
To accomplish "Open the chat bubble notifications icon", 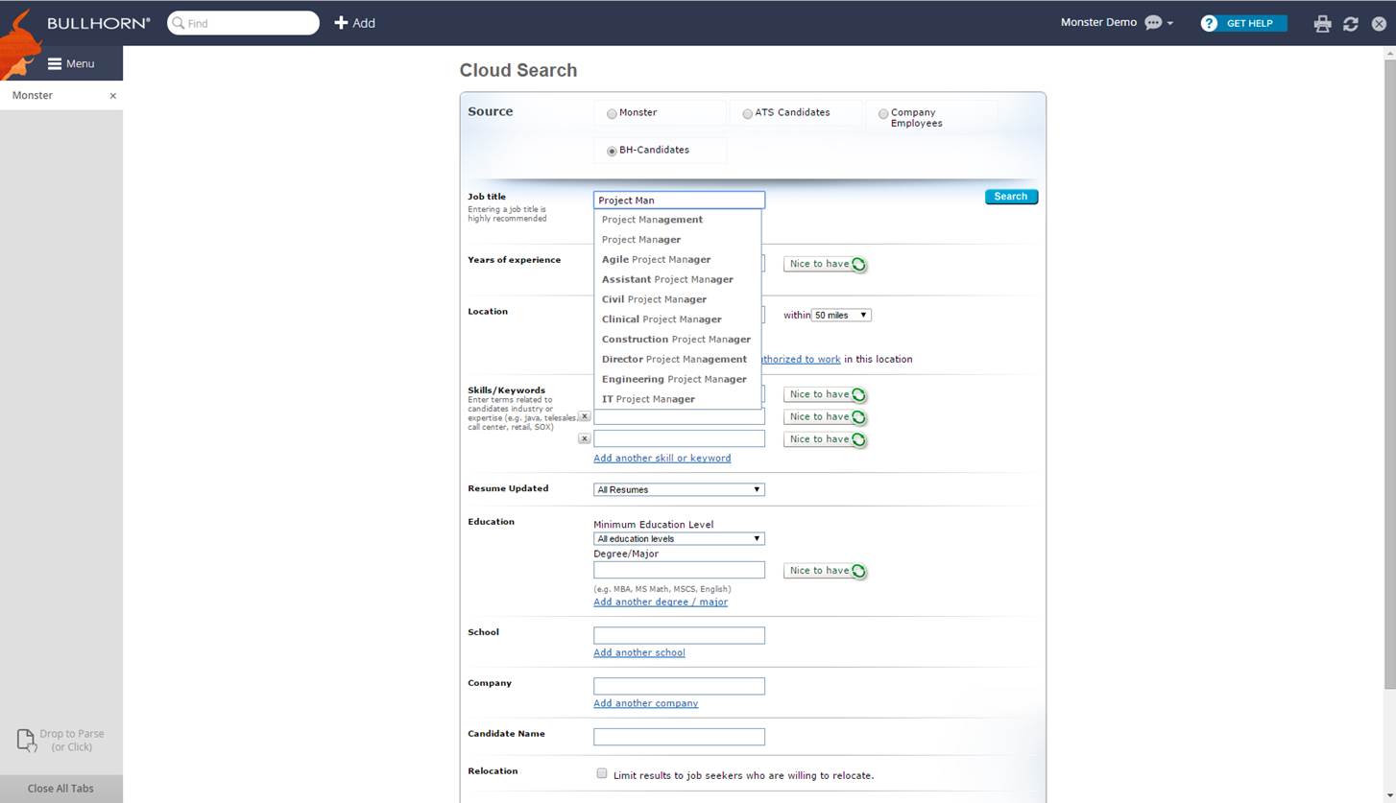I will click(x=1153, y=23).
